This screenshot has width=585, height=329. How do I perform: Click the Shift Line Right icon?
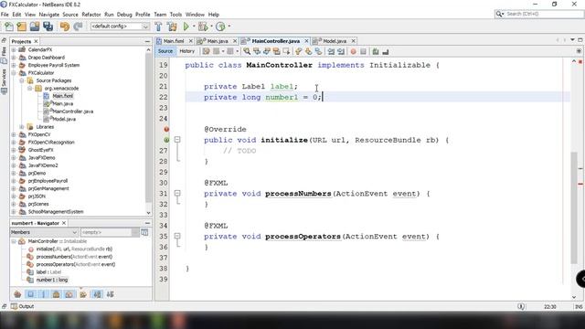tap(341, 51)
